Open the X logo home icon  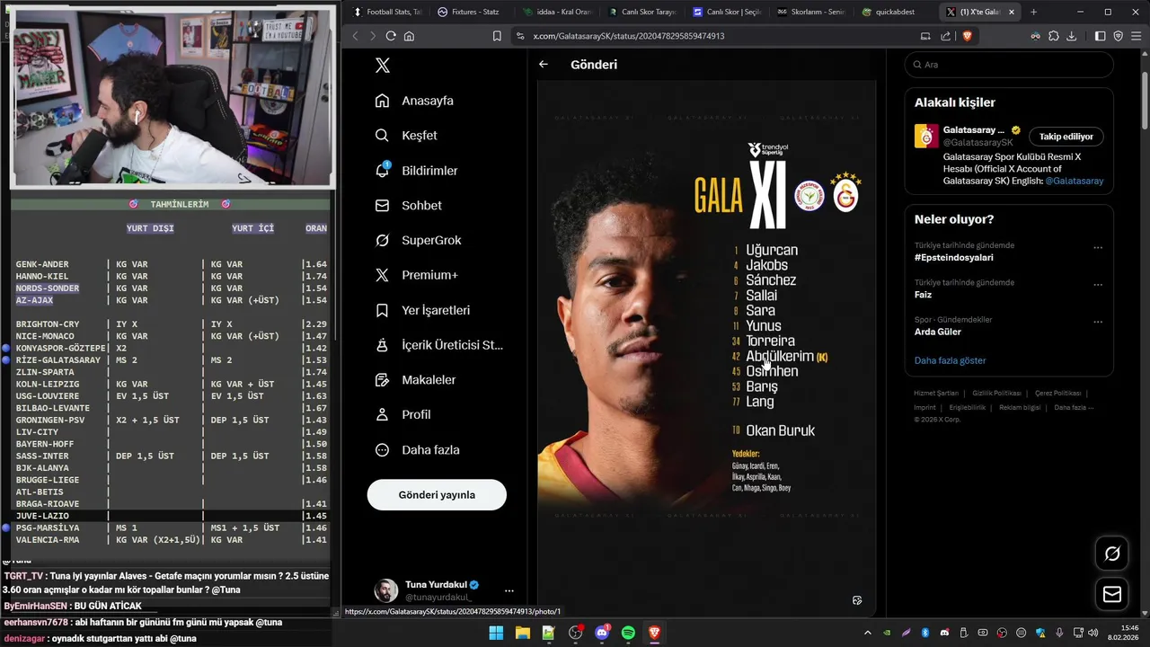pyautogui.click(x=383, y=66)
